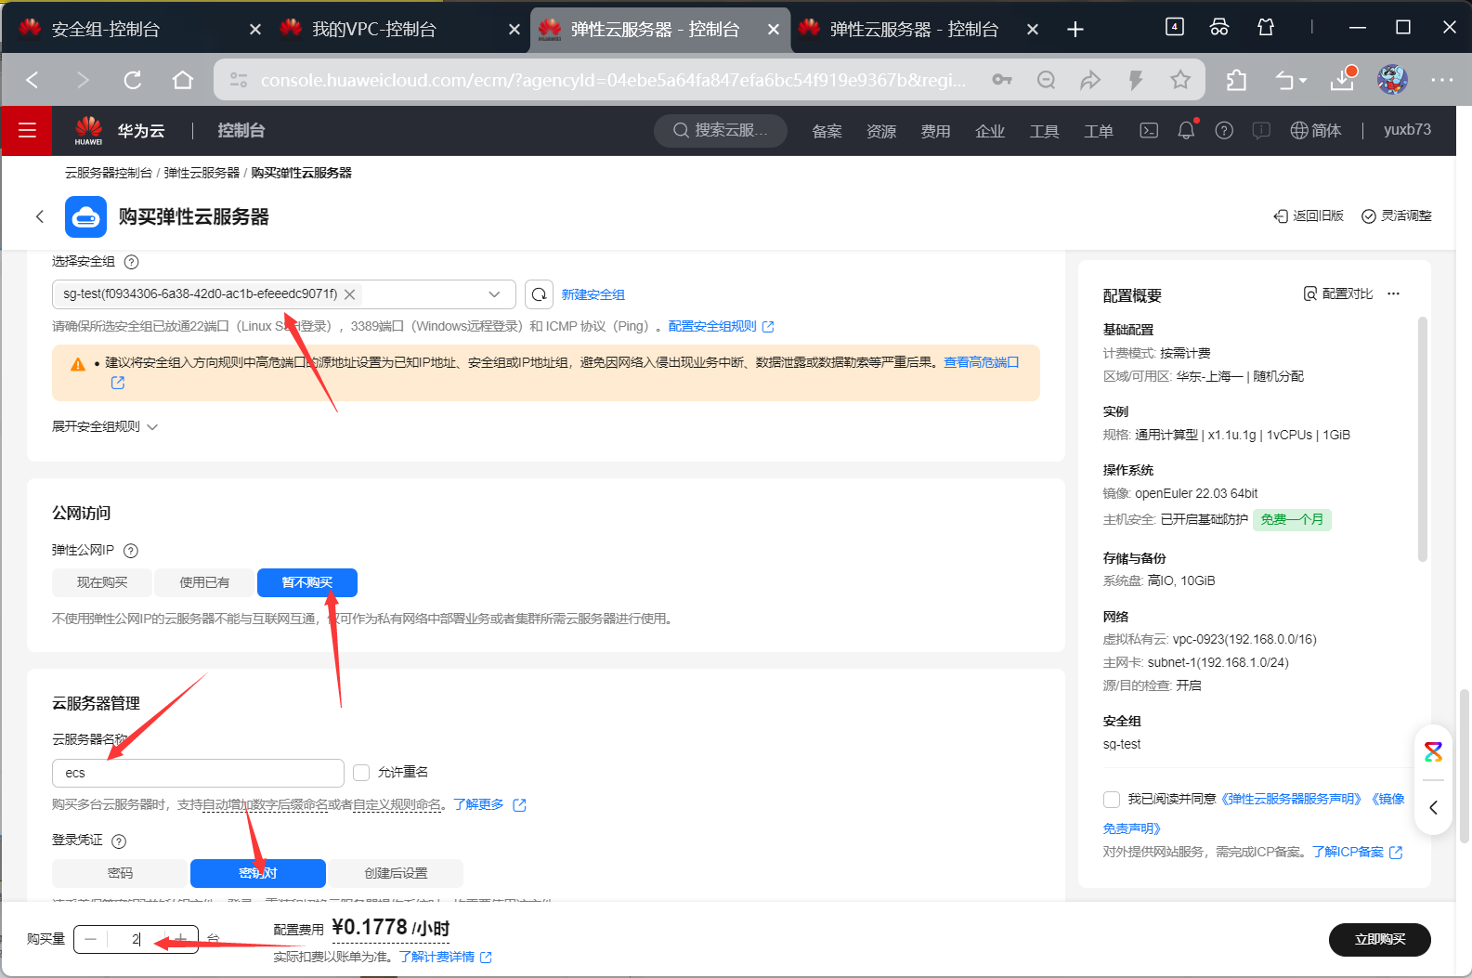Show help for login credentials
1472x978 pixels.
pos(119,841)
